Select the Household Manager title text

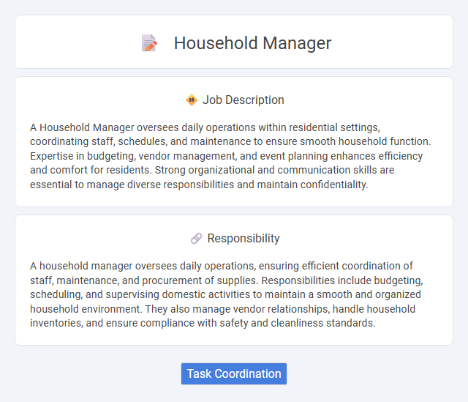point(252,43)
